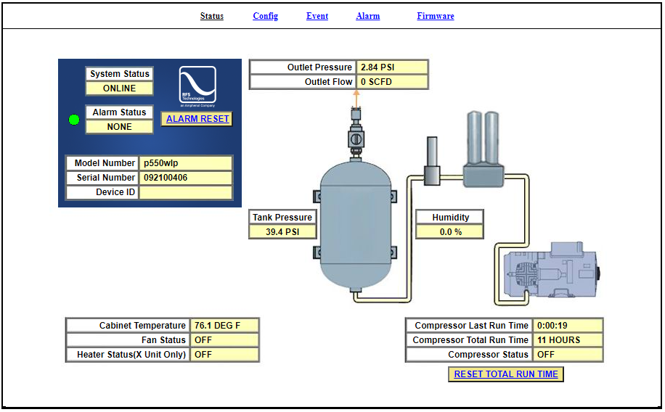This screenshot has height=412, width=665.
Task: Click the Cabinet Temperature value field
Action: [224, 326]
